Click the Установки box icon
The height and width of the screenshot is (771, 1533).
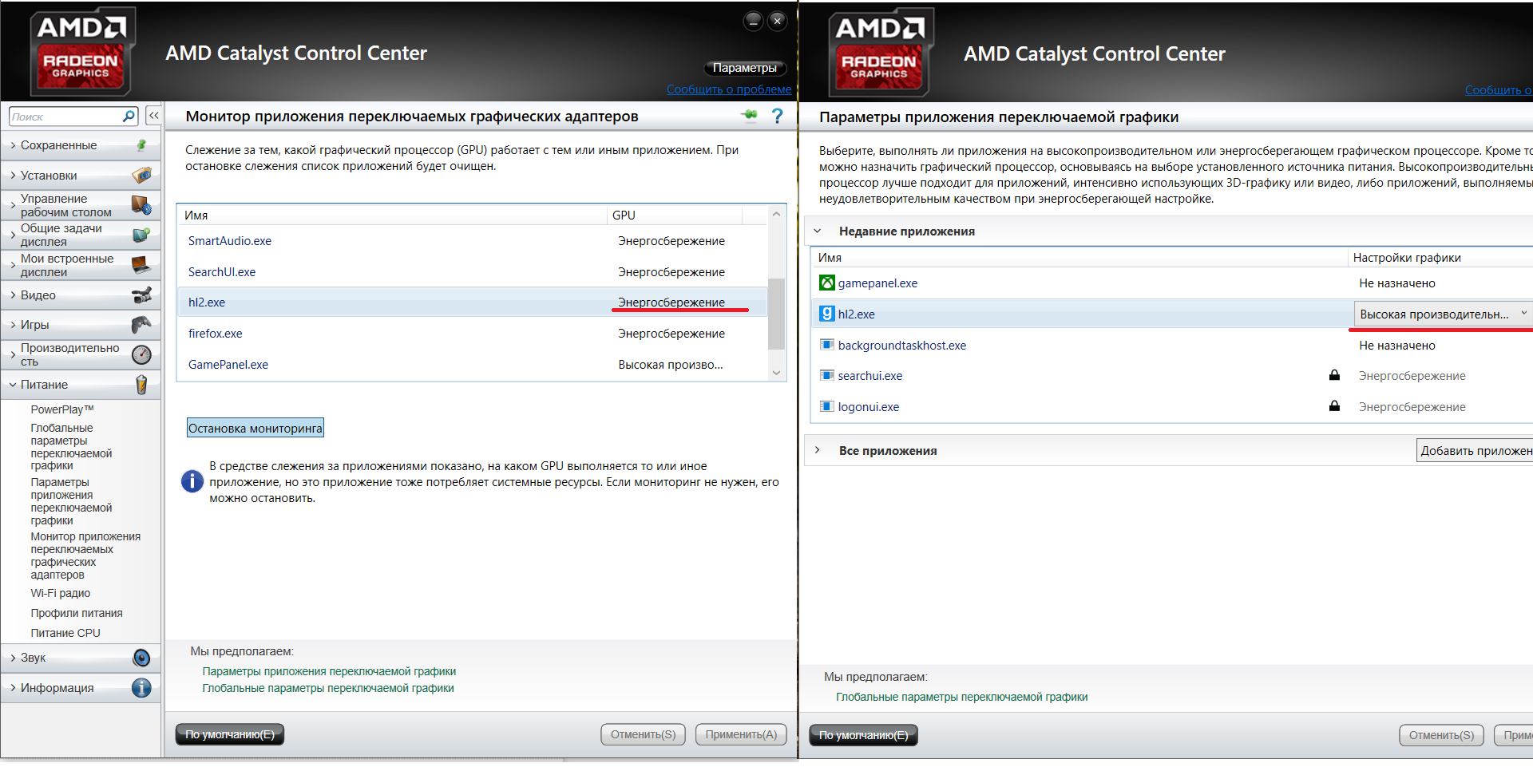pyautogui.click(x=141, y=175)
